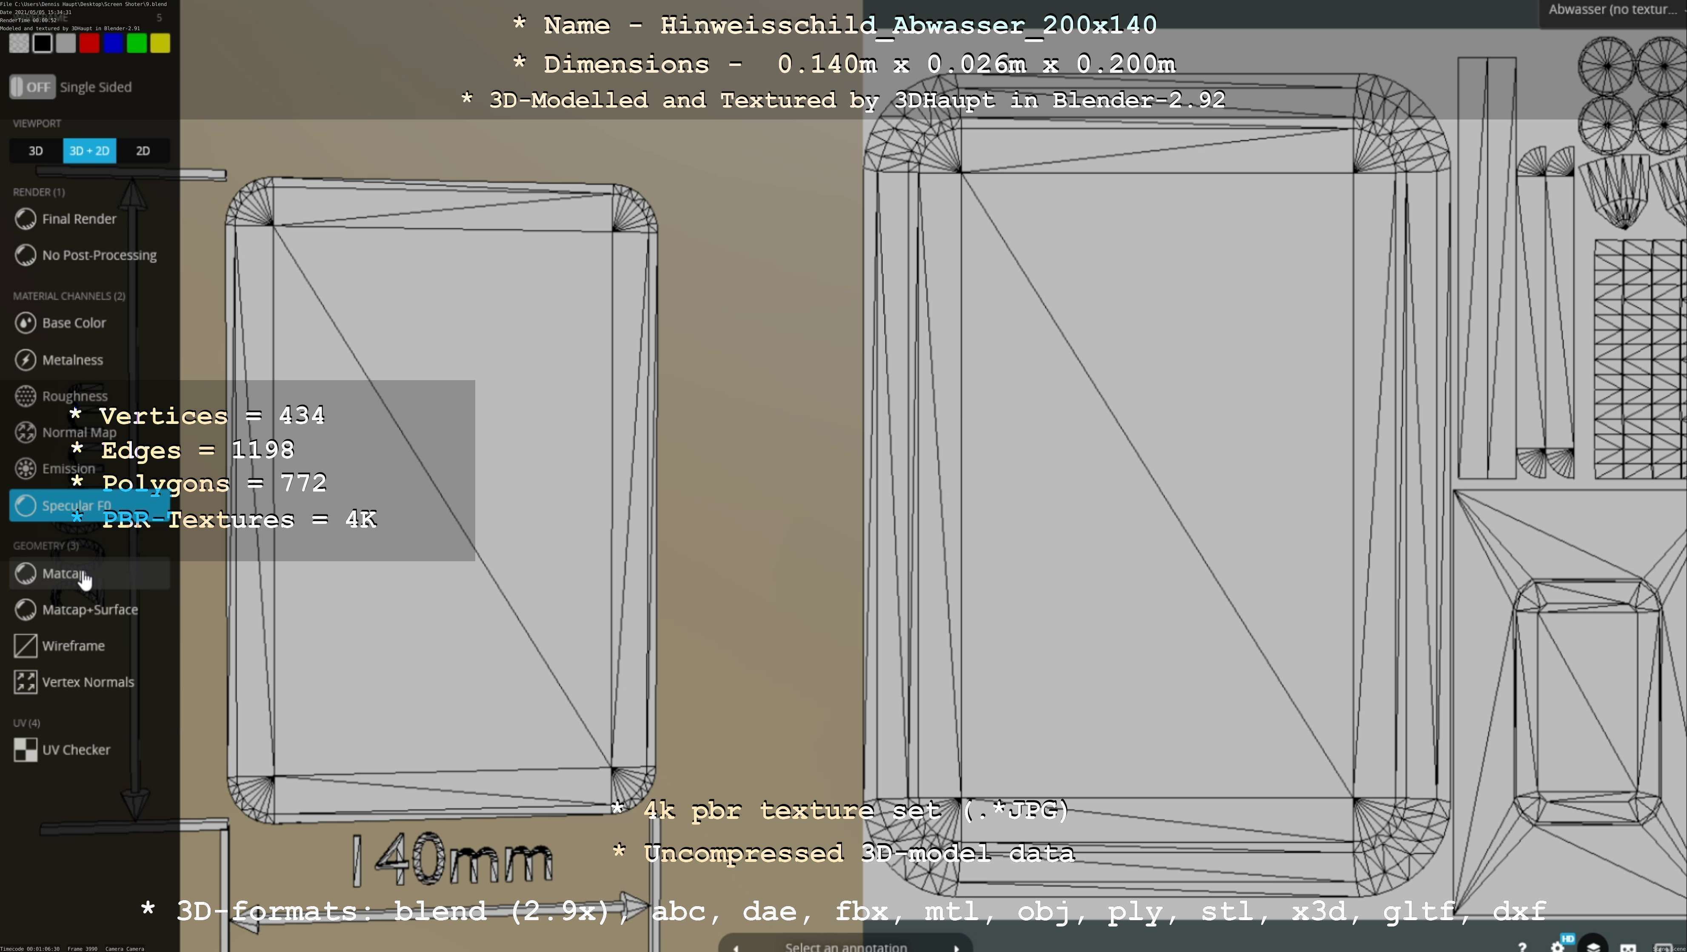Pick the grey background swatch

click(66, 43)
